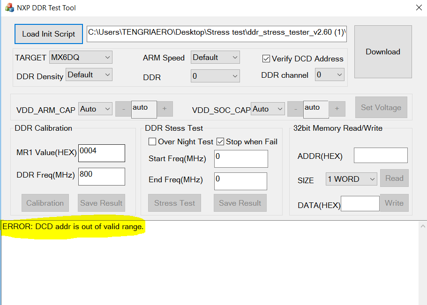The height and width of the screenshot is (305, 427).
Task: Open the DDR dropdown showing 0
Action: click(215, 76)
